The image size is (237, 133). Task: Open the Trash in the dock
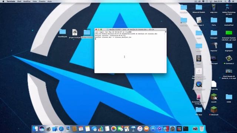pos(202,129)
